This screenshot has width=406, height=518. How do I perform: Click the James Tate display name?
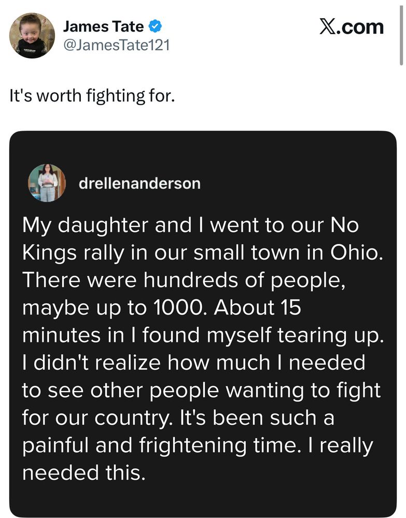click(x=104, y=26)
